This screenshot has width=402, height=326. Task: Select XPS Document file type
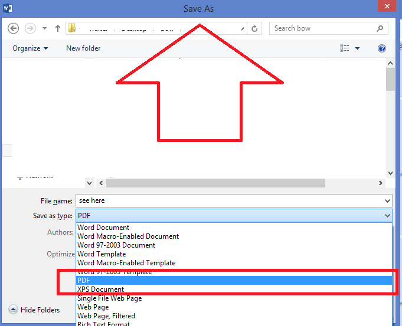pyautogui.click(x=234, y=289)
